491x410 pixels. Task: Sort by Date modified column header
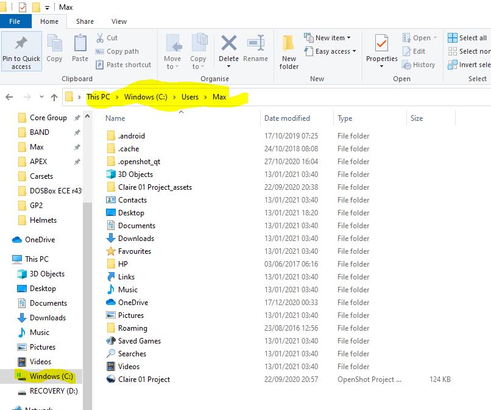coord(287,118)
